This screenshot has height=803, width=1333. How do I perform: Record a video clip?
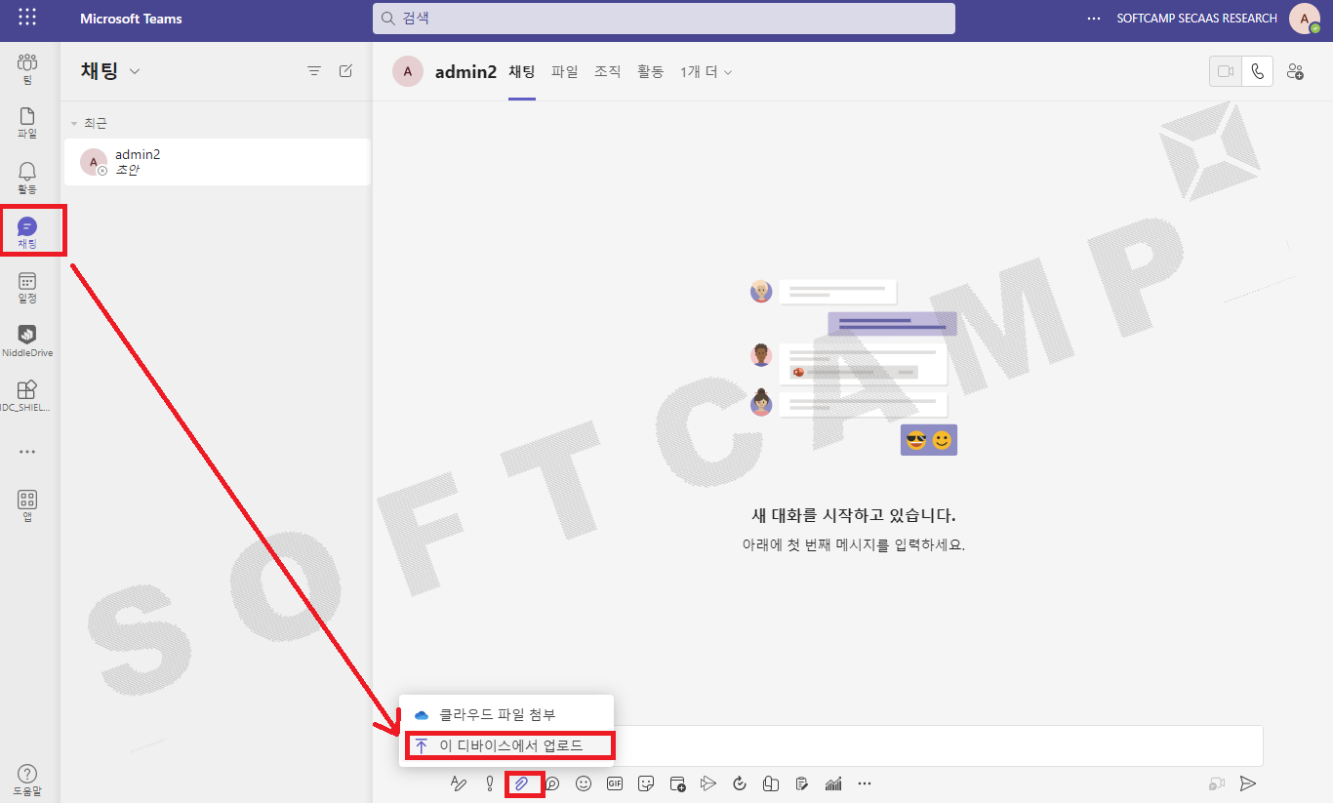click(x=1216, y=783)
